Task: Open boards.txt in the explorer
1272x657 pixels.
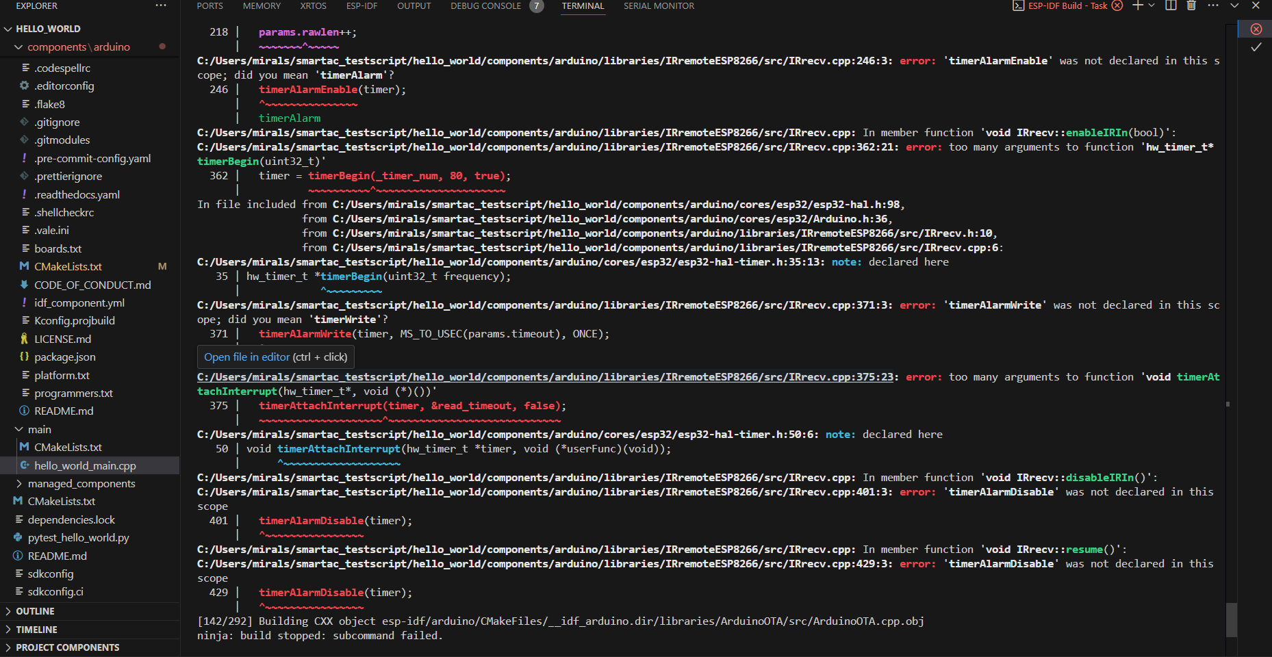Action: point(58,249)
